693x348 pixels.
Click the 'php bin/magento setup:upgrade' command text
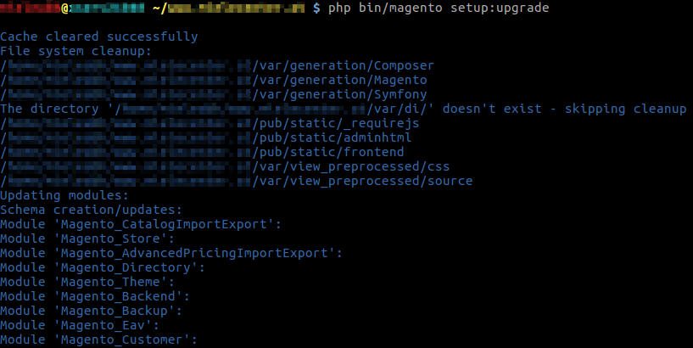pos(439,8)
